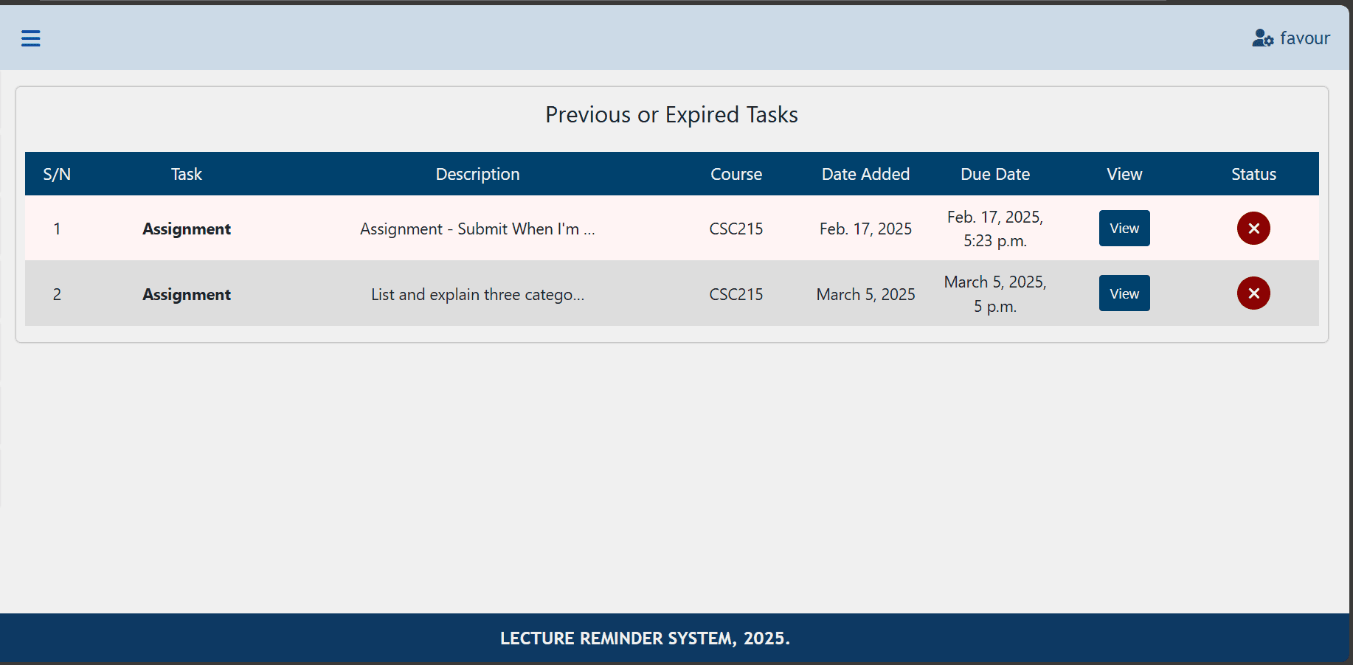View the March 5 assignment task
Image resolution: width=1353 pixels, height=665 pixels.
pyautogui.click(x=1124, y=293)
